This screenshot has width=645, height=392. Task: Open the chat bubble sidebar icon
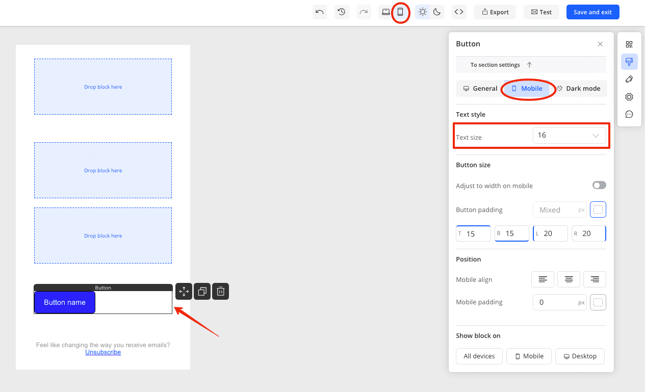point(629,114)
